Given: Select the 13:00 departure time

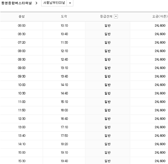Looking at the screenshot, I should click(x=22, y=127).
